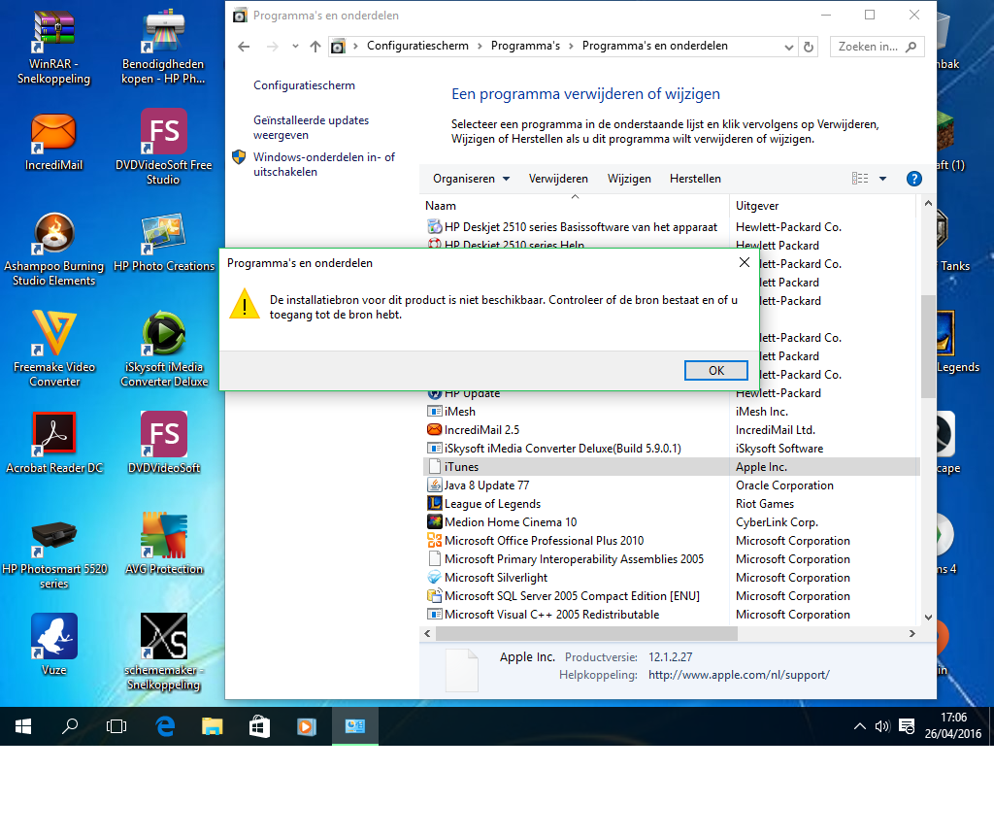Sort by Uitgever column header
Image resolution: width=994 pixels, height=837 pixels.
(x=823, y=206)
